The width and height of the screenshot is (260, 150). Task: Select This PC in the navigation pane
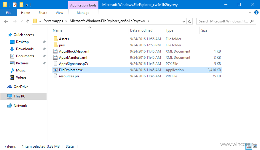23,96
